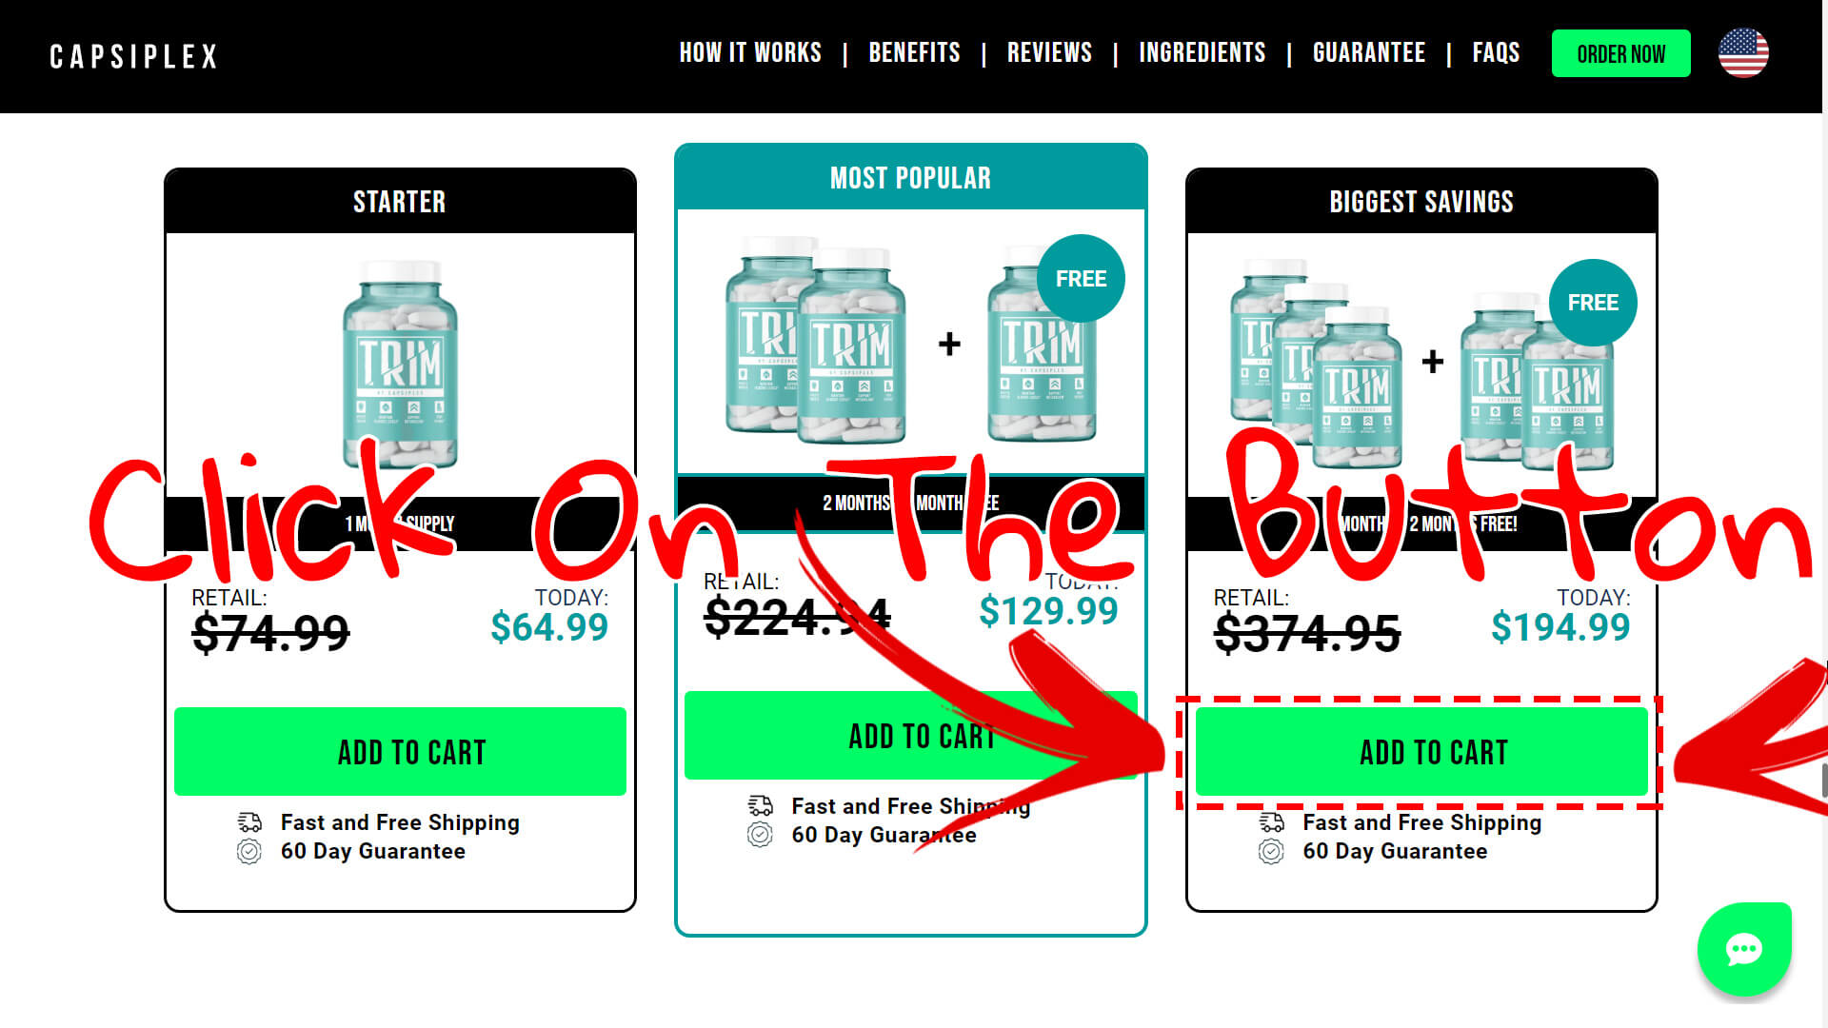Image resolution: width=1828 pixels, height=1028 pixels.
Task: Click the GUARANTEE navigation link
Action: pyautogui.click(x=1368, y=52)
